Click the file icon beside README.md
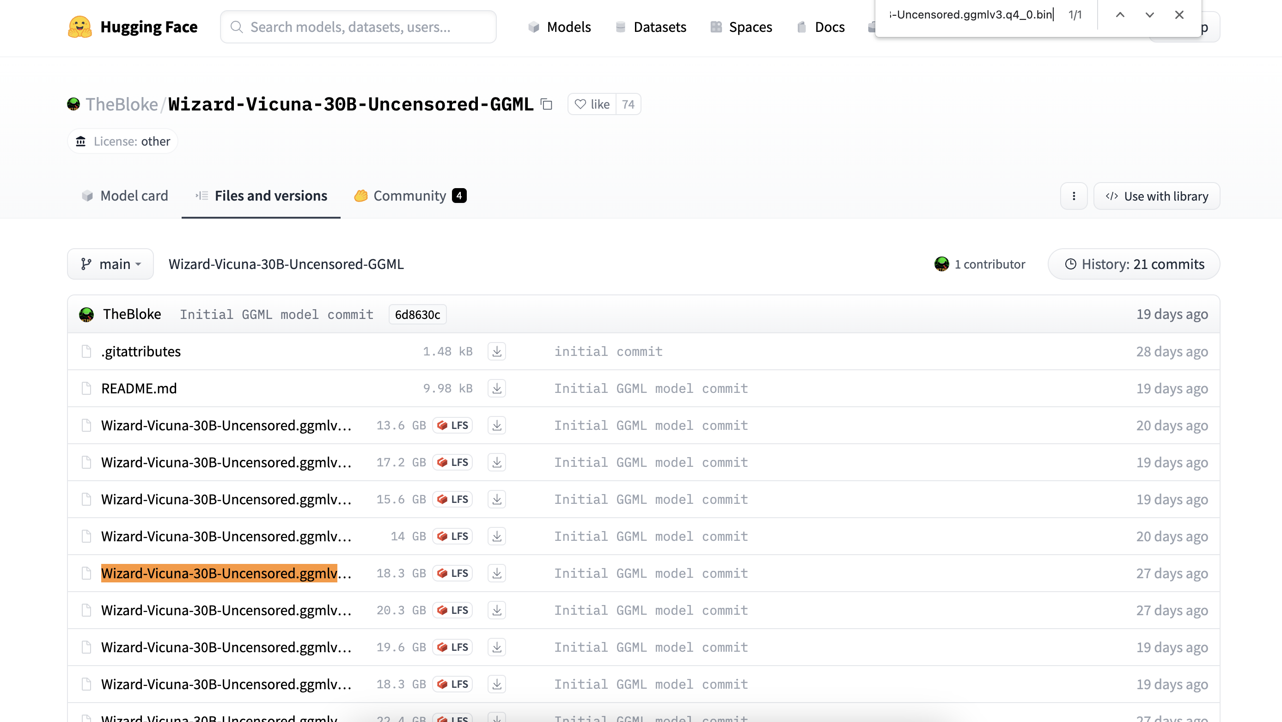 [x=86, y=388]
